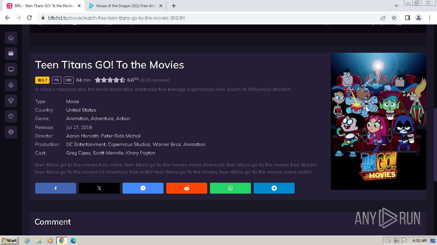
Task: Open the United States country link
Action: coord(81,110)
